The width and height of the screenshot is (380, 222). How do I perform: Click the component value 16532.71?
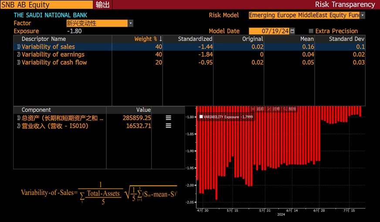click(139, 126)
